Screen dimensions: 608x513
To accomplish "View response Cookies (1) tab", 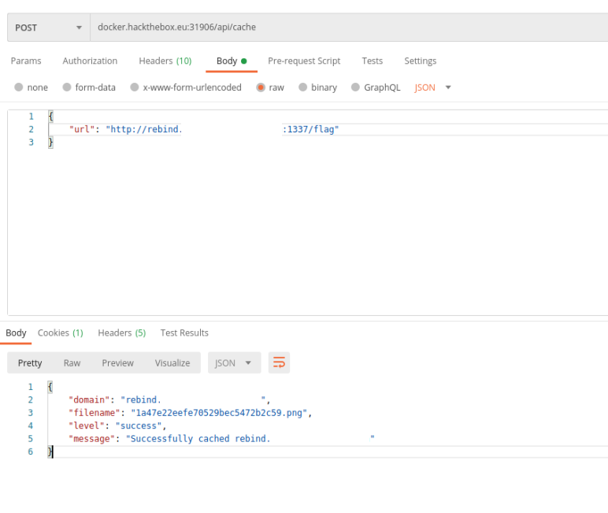I will coord(60,333).
